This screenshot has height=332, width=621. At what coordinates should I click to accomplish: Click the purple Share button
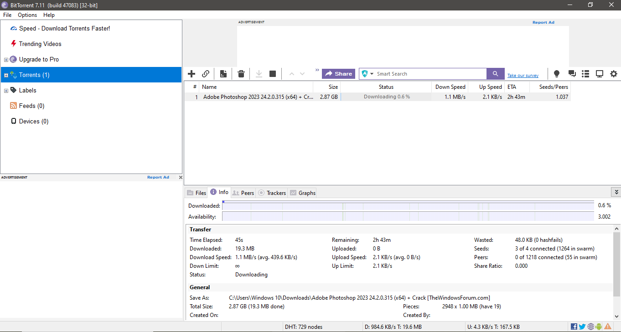click(x=338, y=74)
